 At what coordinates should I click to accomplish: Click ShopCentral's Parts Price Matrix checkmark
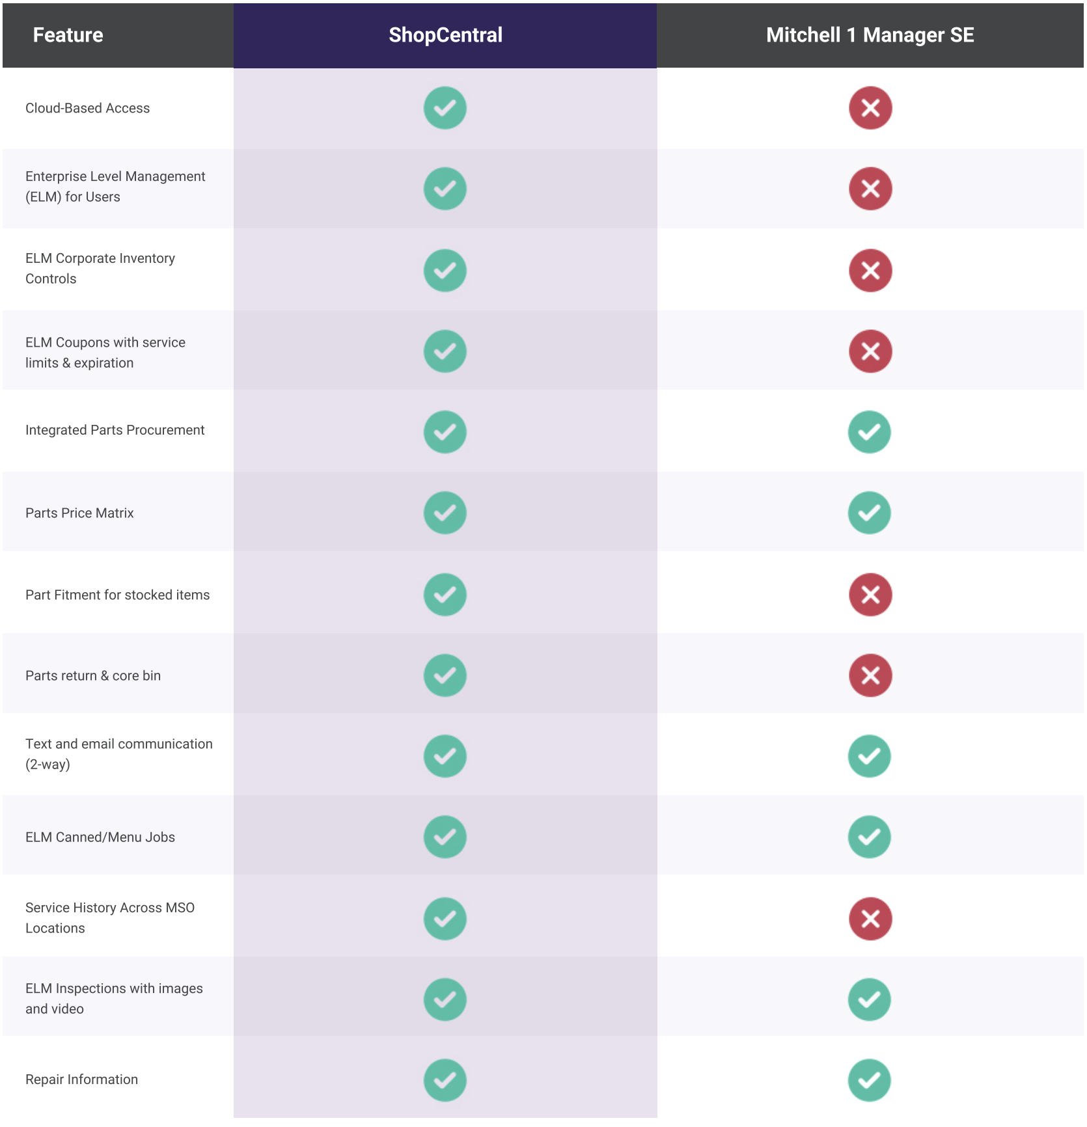pos(445,513)
